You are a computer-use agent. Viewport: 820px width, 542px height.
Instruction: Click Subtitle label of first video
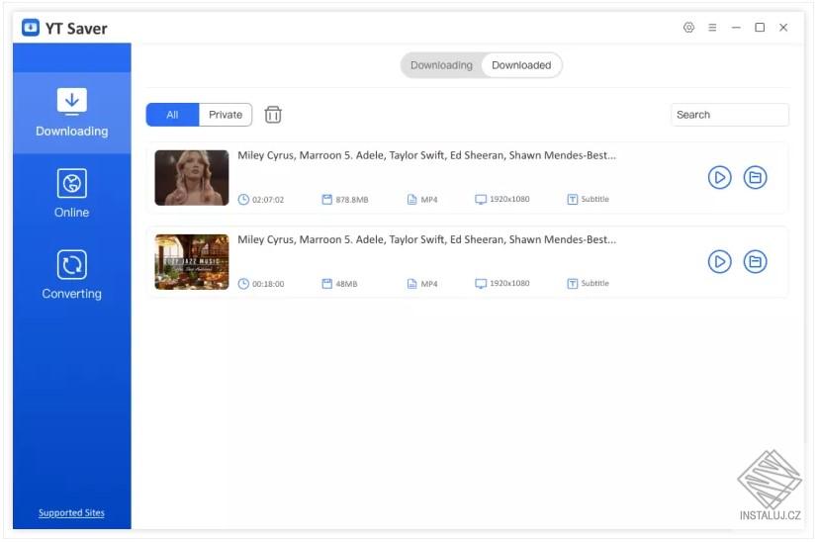(595, 199)
